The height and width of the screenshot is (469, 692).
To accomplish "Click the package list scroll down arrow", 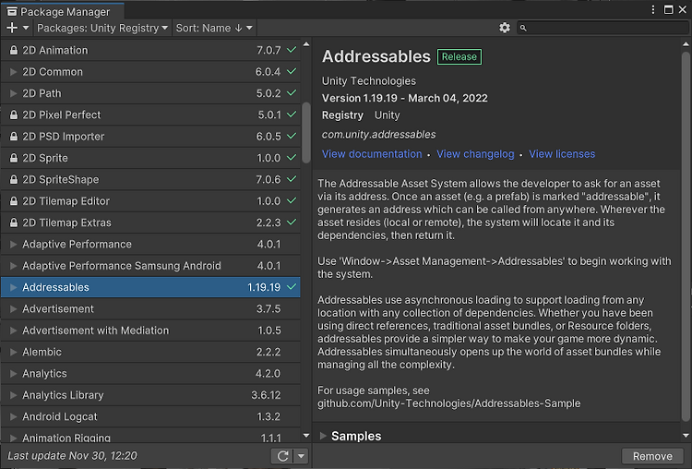I will (x=306, y=436).
